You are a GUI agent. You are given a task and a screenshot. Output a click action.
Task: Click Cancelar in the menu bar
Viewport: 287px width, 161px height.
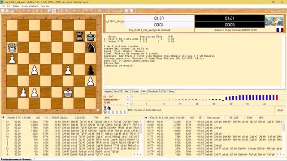point(45,6)
